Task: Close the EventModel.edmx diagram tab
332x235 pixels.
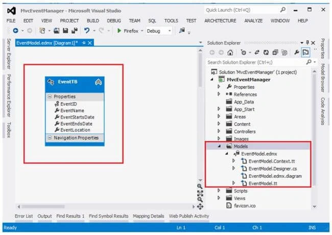Action: click(x=90, y=43)
